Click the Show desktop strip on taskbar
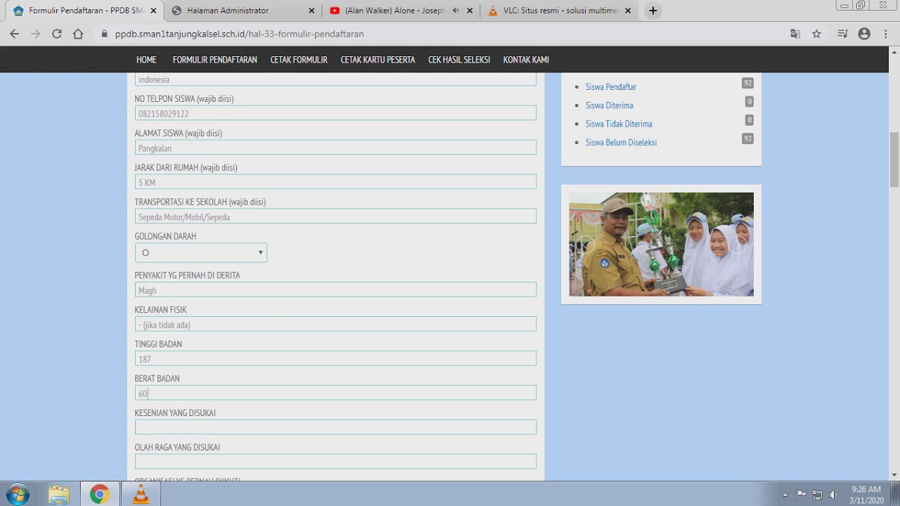This screenshot has width=900, height=506. (x=896, y=495)
